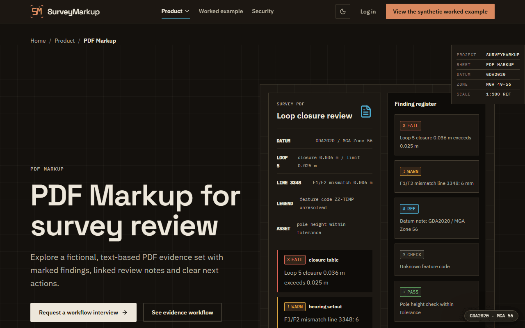
Task: Open the Worked example nav item
Action: 221,11
